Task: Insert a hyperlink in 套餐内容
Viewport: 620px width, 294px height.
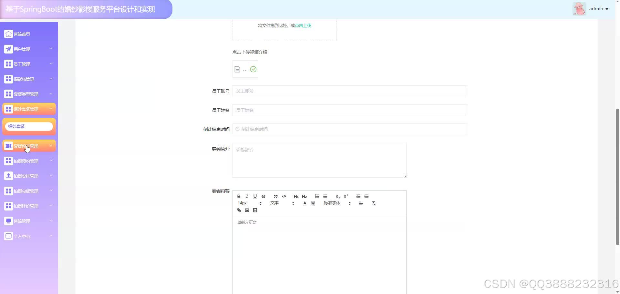Action: 239,210
